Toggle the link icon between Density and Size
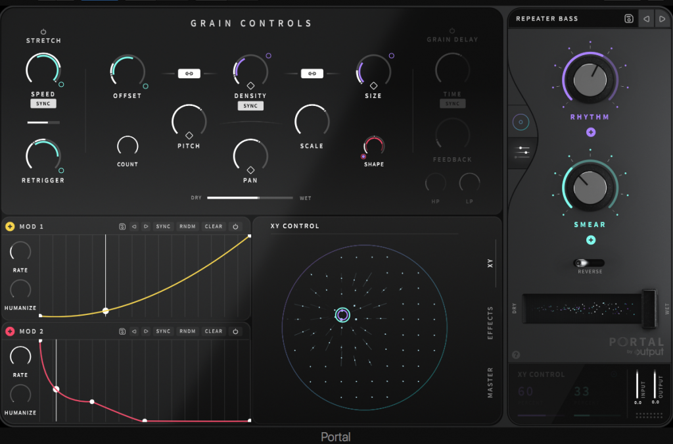 pos(313,73)
